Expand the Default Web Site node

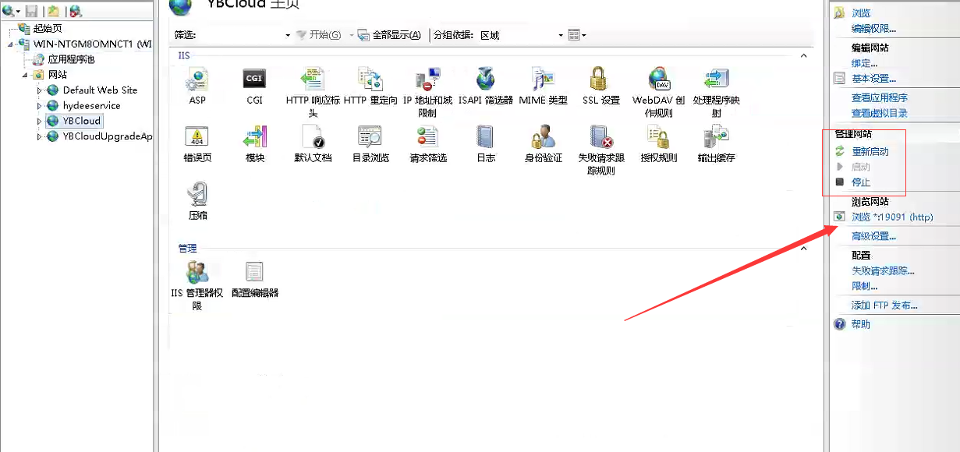[40, 90]
